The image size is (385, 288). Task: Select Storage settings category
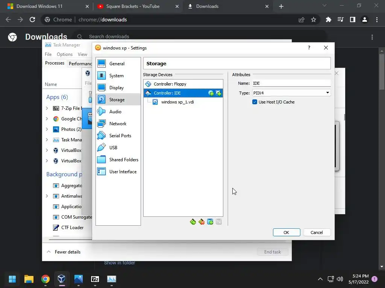pos(118,100)
